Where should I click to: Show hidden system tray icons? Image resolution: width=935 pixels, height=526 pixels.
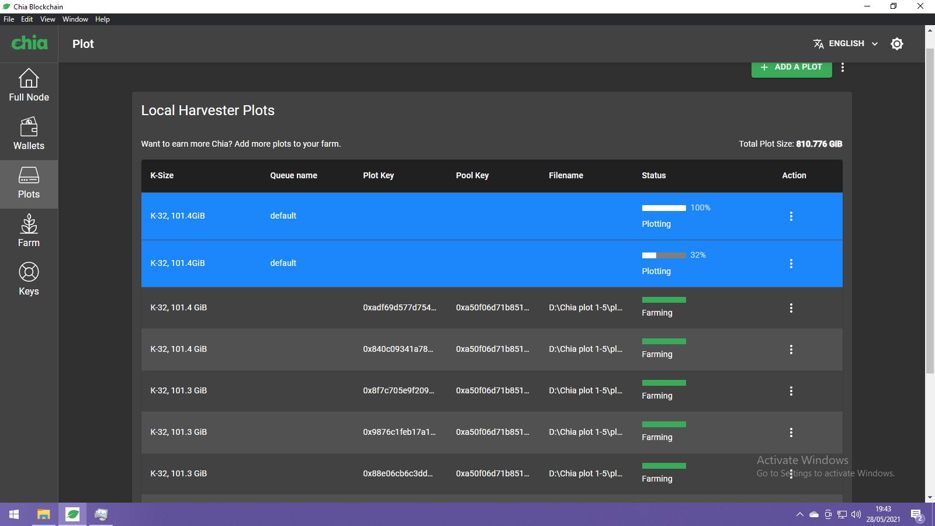click(x=799, y=514)
